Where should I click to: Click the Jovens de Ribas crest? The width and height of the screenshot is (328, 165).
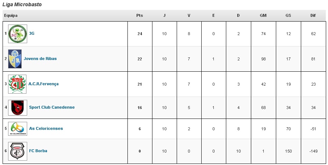click(15, 59)
